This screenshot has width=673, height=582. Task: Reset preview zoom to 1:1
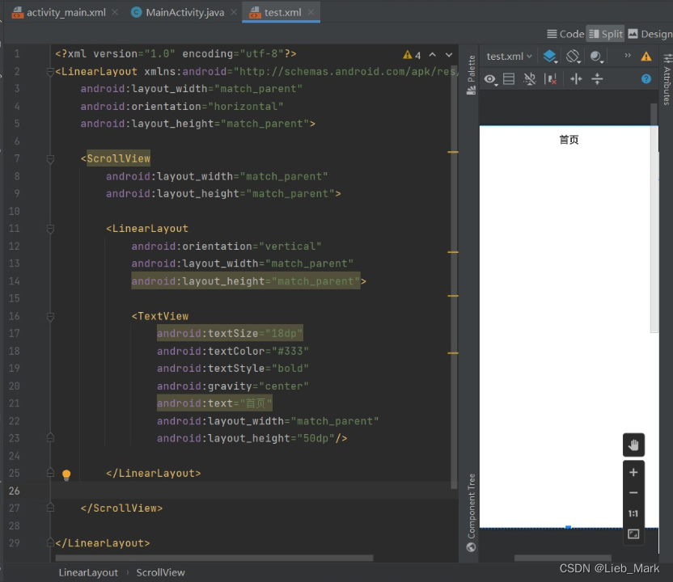633,513
